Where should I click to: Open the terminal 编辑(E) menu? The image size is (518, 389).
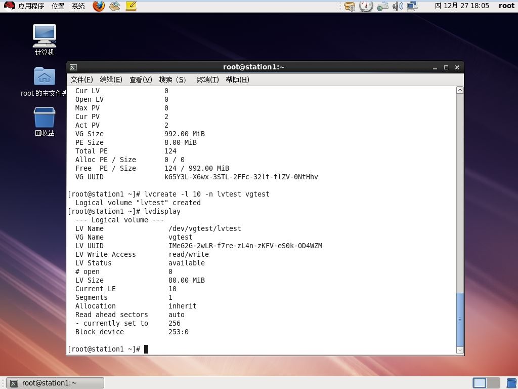click(111, 80)
